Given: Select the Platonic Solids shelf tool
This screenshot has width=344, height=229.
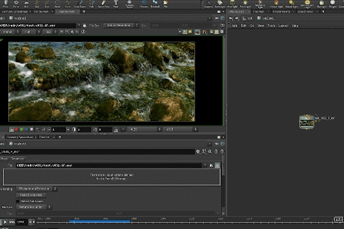Looking at the screenshot, I should [129, 4].
